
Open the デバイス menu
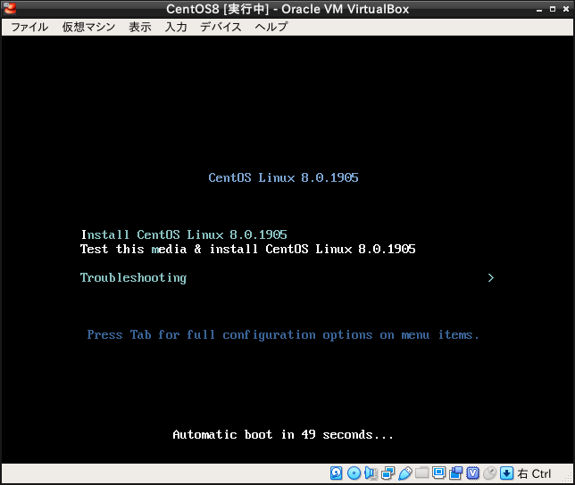tap(221, 27)
